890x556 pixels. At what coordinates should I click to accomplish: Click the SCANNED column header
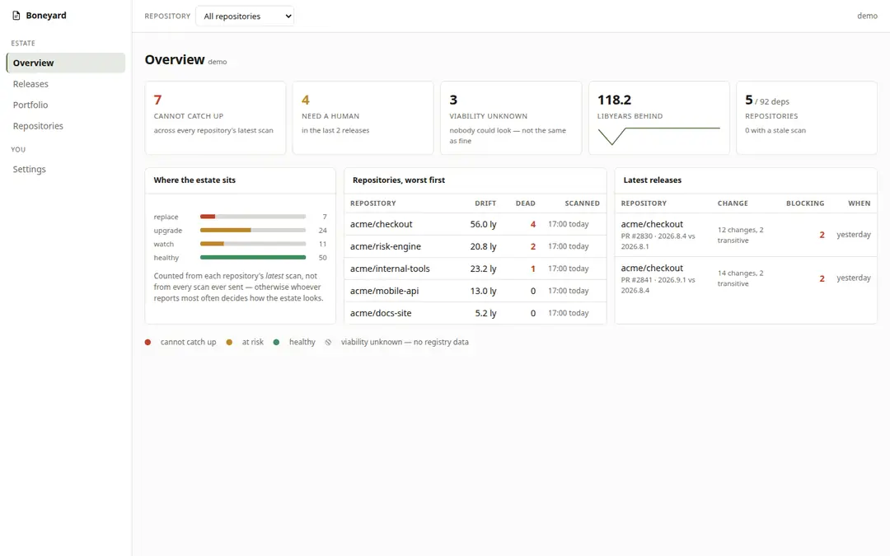(582, 203)
